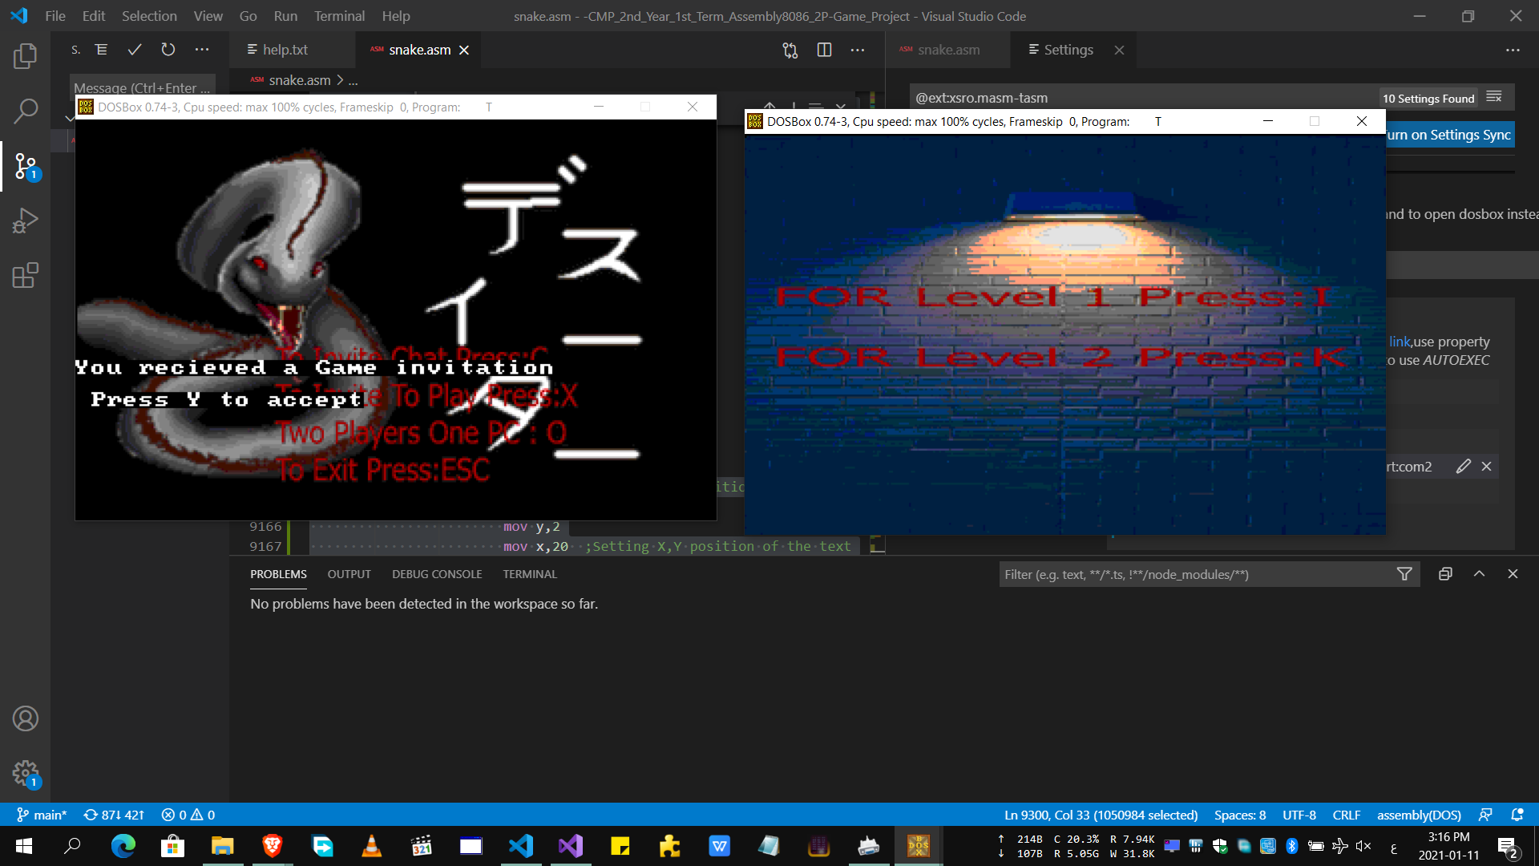Screen dimensions: 1539x866
Task: Click the taskbar clock showing 3:16 PM
Action: (1448, 846)
